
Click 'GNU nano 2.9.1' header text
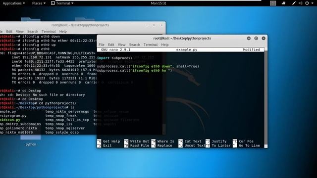coord(115,49)
